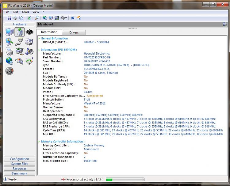Image resolution: width=230 pixels, height=186 pixels.
Task: Click the Week 47 of 2011 value
Action: pyautogui.click(x=95, y=104)
